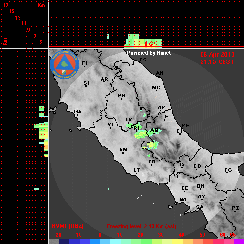The width and height of the screenshot is (244, 244).
Task: Click the CH city label
Action: (180, 131)
